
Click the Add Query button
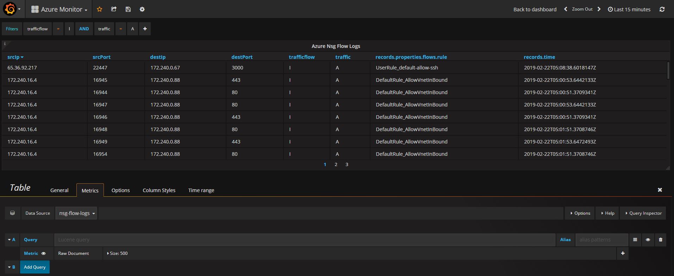(x=35, y=267)
